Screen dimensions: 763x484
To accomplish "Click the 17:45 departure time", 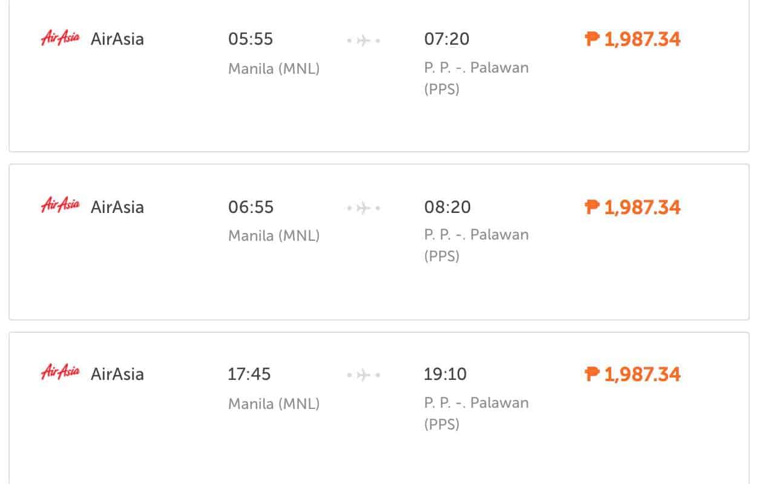I will click(249, 374).
